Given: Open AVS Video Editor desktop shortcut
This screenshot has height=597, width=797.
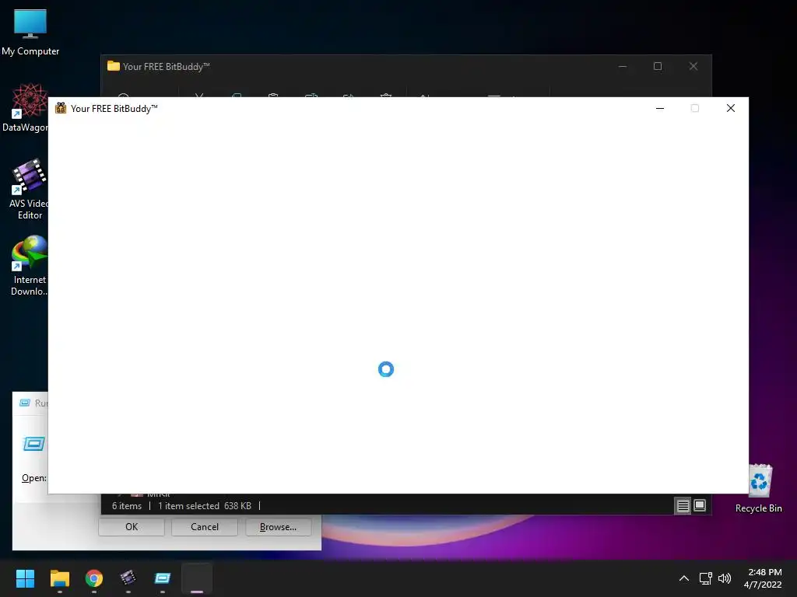Looking at the screenshot, I should click(x=29, y=189).
